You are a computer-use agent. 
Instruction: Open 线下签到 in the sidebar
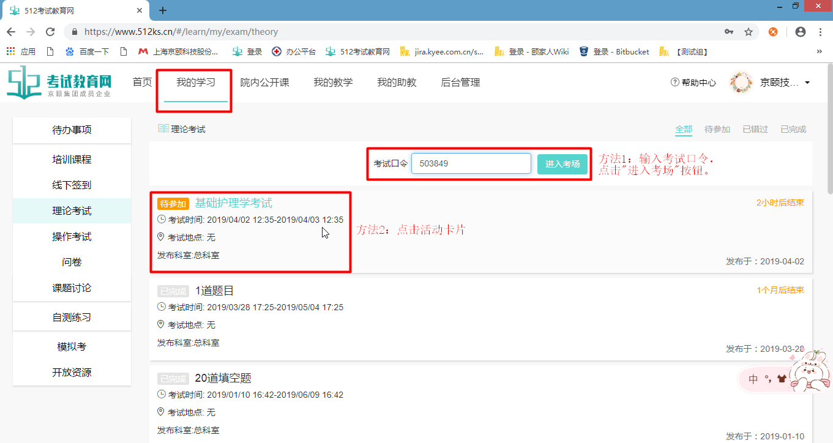point(72,185)
